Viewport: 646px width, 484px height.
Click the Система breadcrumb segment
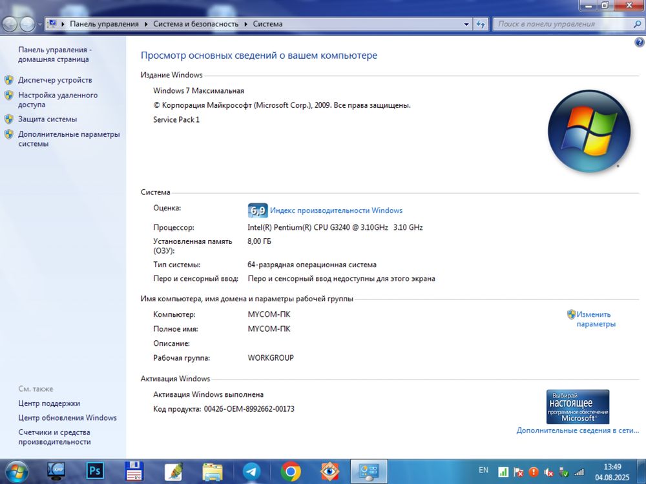click(268, 24)
